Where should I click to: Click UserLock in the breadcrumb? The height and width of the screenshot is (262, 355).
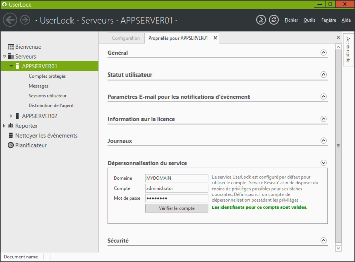[57, 20]
